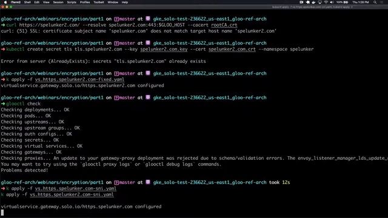Screen dimensions: 388x218
Task: Open the Window menu
Action: point(113,2)
